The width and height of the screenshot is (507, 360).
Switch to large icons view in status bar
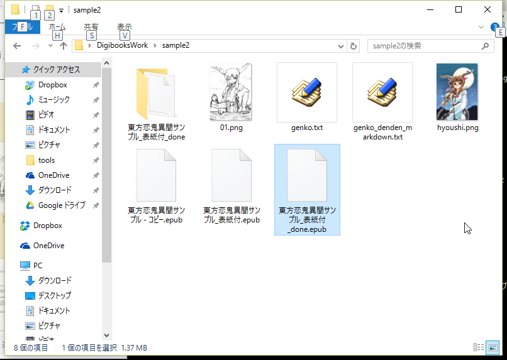tap(493, 347)
